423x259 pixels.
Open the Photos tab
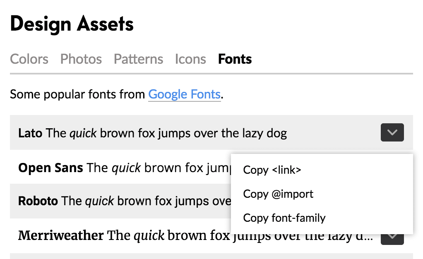point(81,59)
